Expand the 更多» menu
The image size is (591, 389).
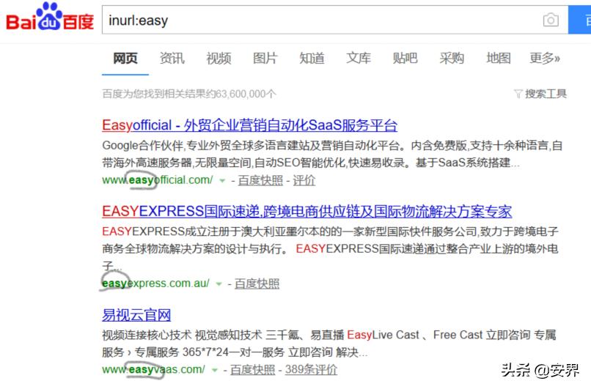click(x=545, y=59)
